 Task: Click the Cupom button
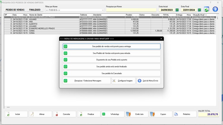click(161, 114)
